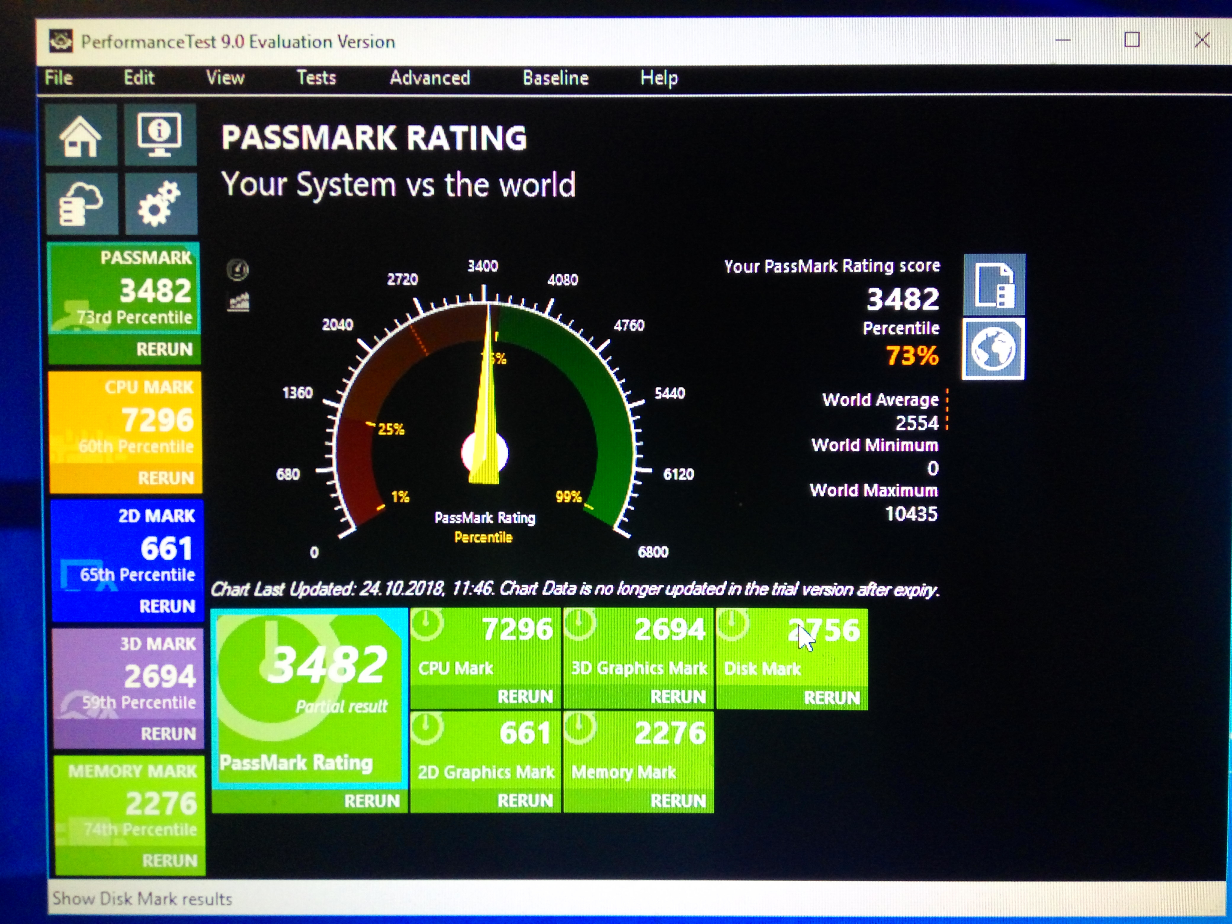
Task: Click the save results document icon
Action: click(x=994, y=285)
